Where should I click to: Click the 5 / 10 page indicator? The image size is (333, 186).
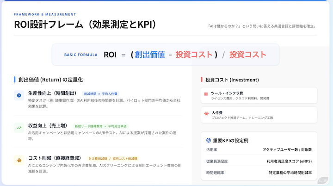pos(323,181)
